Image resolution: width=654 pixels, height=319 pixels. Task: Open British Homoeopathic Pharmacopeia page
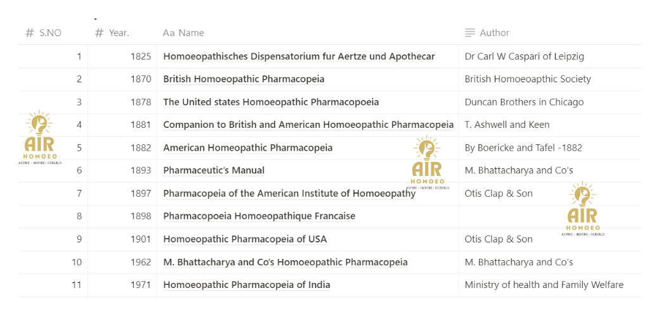click(244, 79)
